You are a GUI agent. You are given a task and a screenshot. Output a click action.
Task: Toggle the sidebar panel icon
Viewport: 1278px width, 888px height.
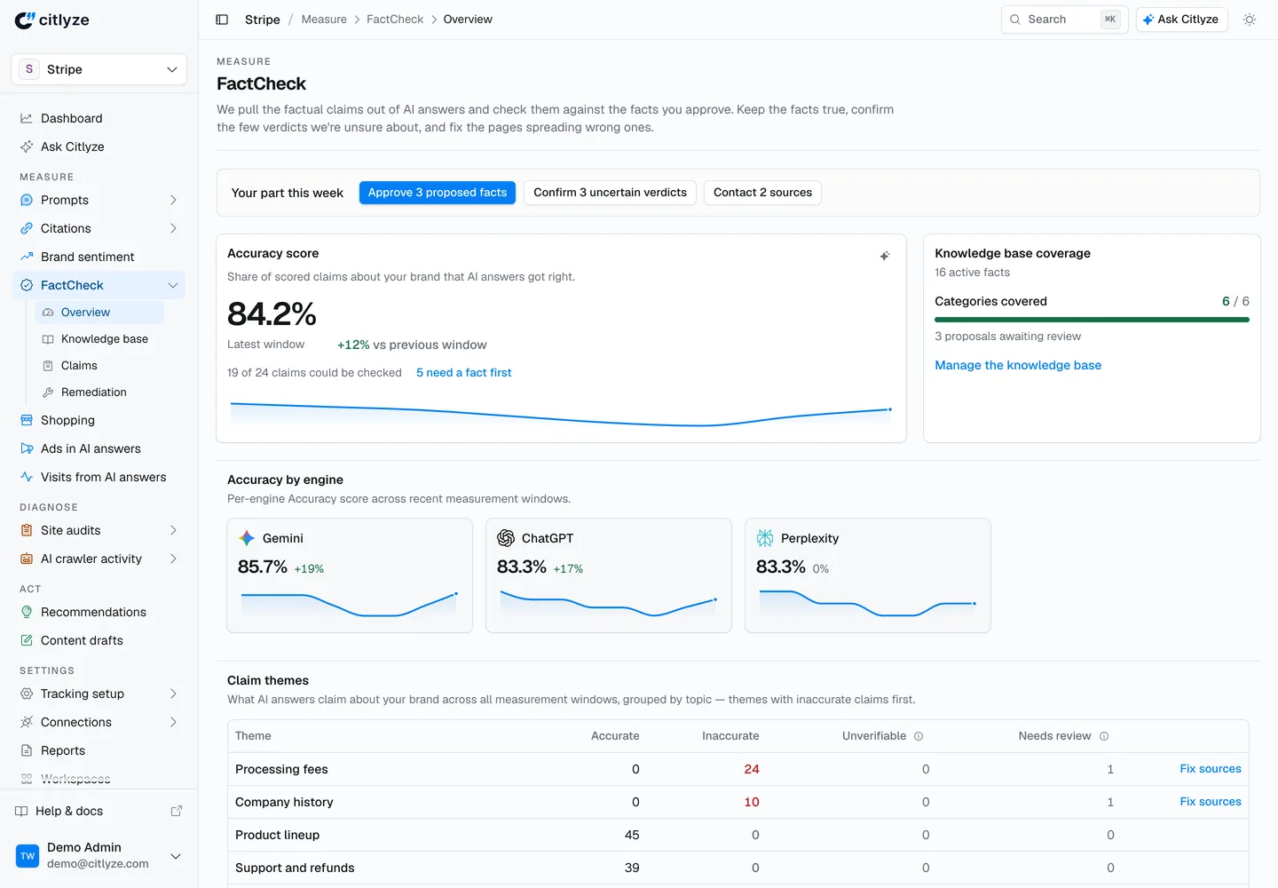(222, 20)
